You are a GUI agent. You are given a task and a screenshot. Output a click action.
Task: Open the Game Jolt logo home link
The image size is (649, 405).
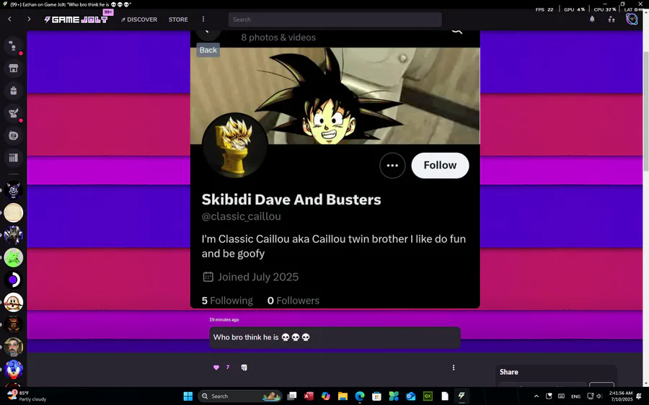click(76, 19)
